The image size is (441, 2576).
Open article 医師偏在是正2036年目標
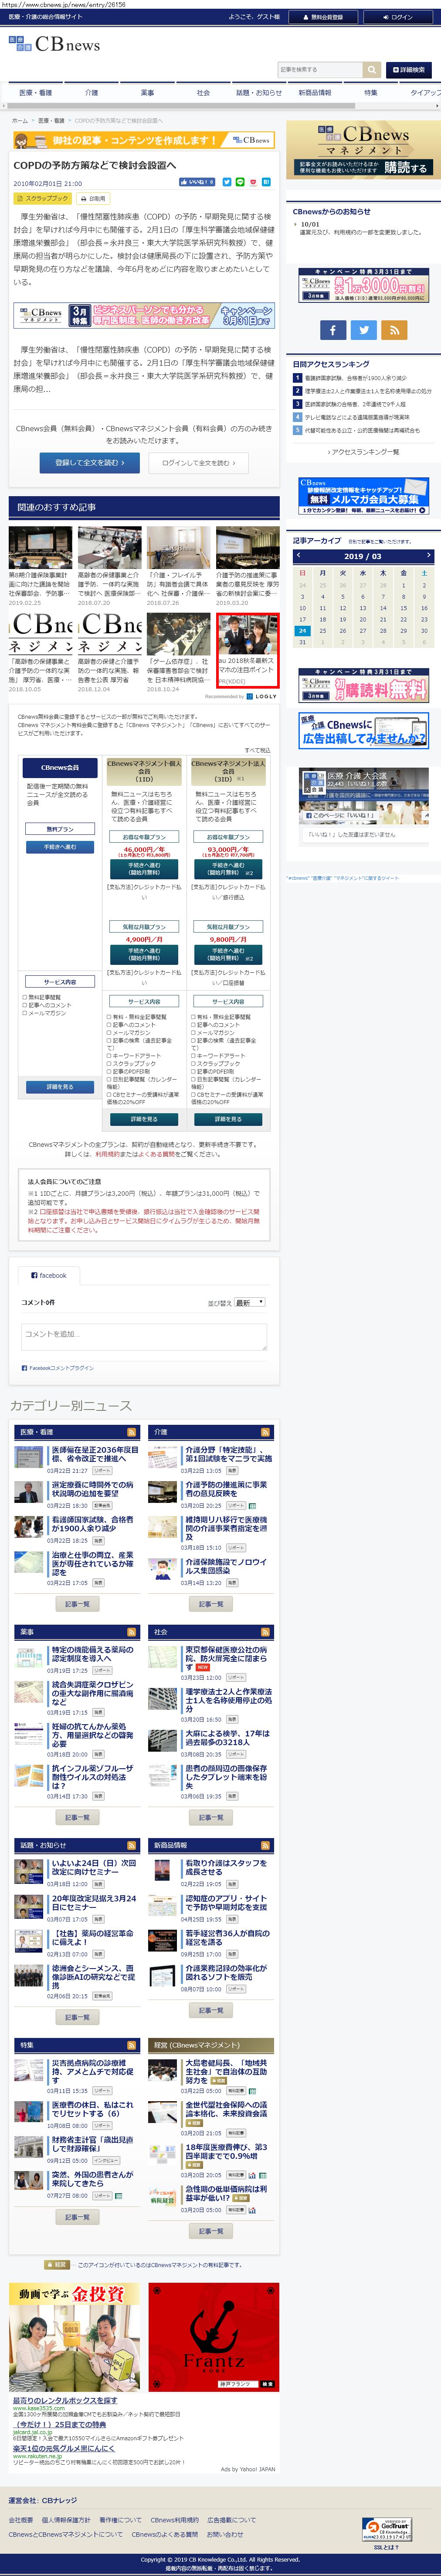coord(95,1454)
